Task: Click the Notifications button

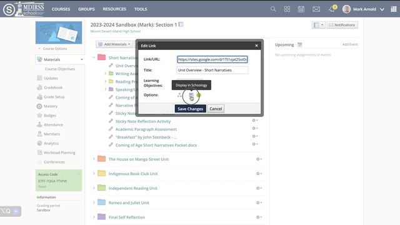Action: 342,25
